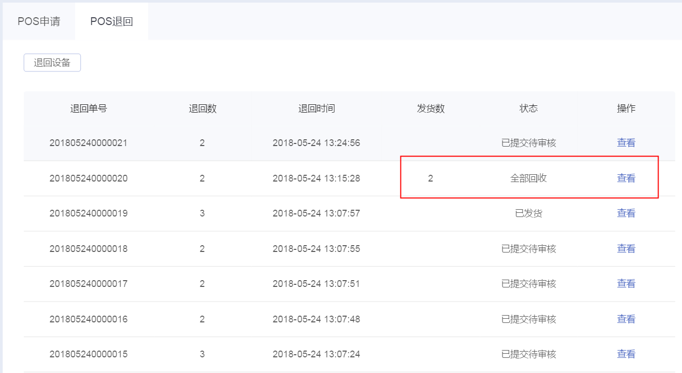Open 查看 for order 201805240000020
This screenshot has width=682, height=373.
pos(626,178)
